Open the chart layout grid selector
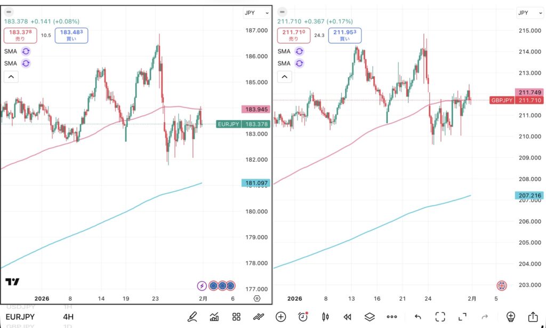Image resolution: width=546 pixels, height=328 pixels. tap(236, 317)
